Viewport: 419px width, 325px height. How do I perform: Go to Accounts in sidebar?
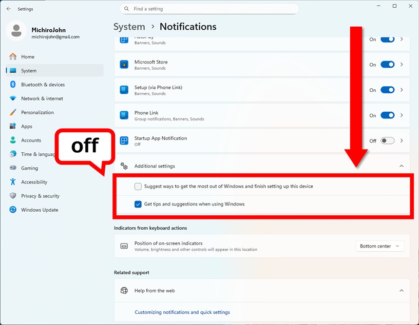point(31,140)
